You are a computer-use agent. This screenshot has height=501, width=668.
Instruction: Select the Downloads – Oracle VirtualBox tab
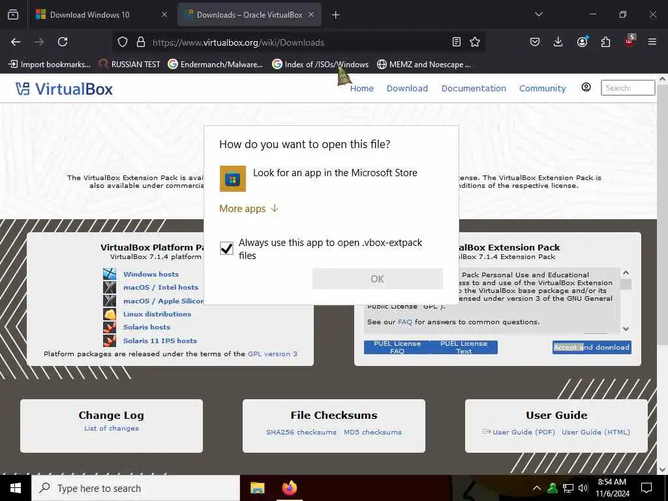250,15
